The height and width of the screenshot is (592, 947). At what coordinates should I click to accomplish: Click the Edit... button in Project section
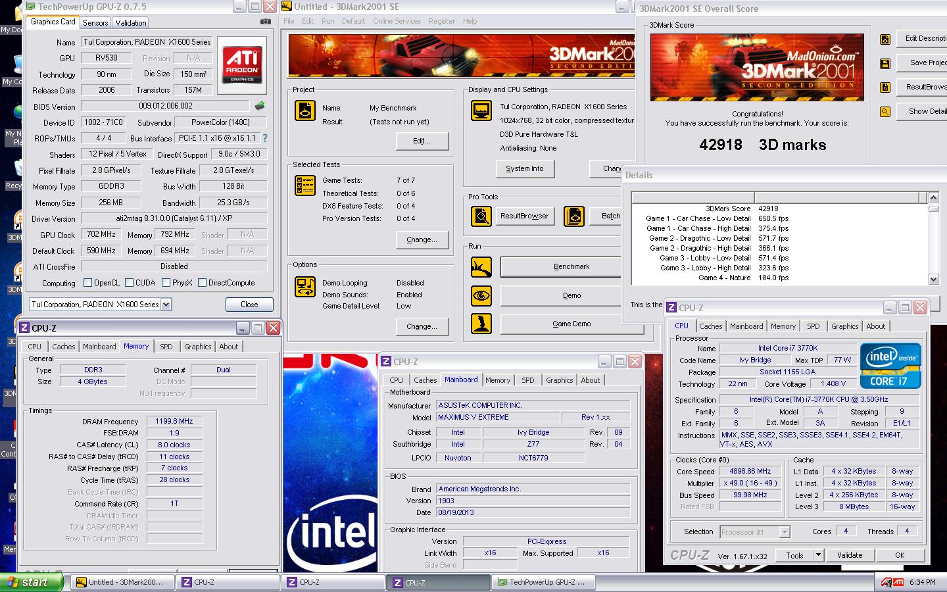pos(422,141)
